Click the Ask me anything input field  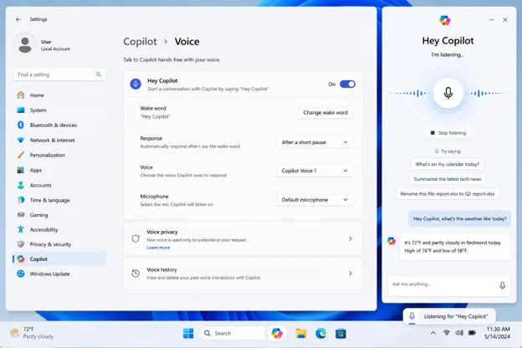pyautogui.click(x=448, y=285)
